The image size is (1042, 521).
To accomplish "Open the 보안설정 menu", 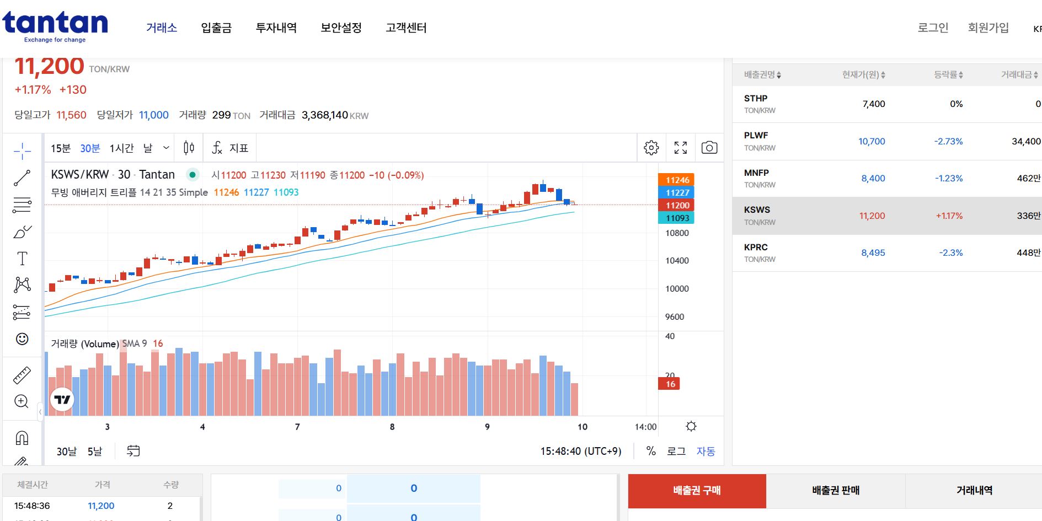I will [341, 28].
